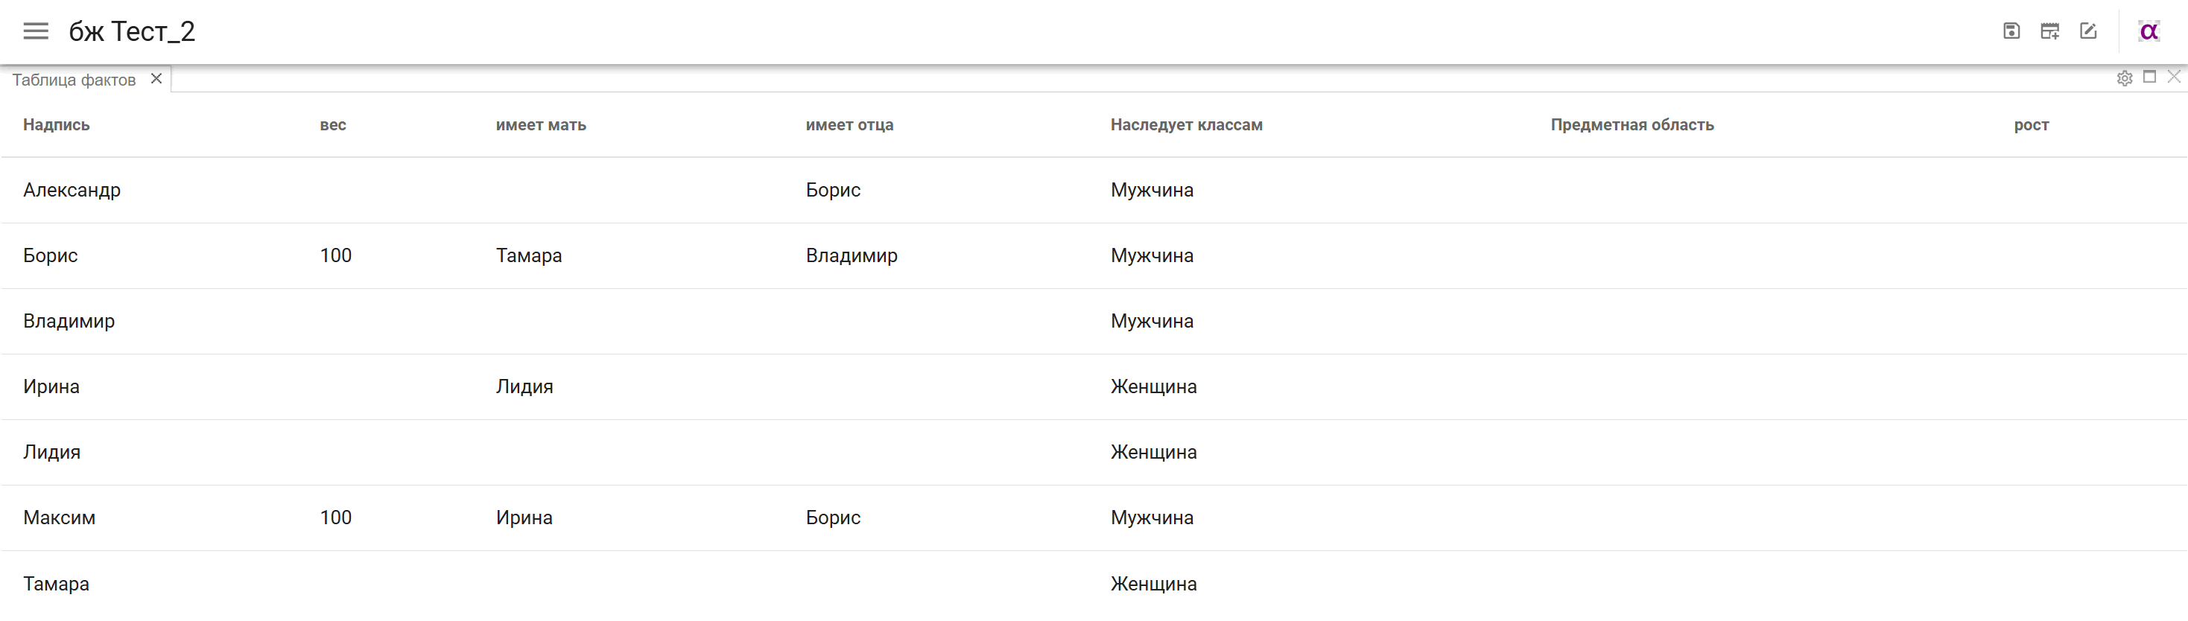Close the panel with the X icon
Image resolution: width=2188 pixels, height=621 pixels.
[x=2174, y=77]
